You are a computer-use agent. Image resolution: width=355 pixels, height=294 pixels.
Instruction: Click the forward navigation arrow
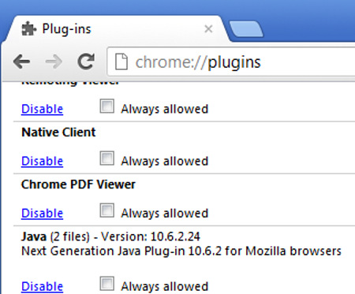(x=54, y=61)
